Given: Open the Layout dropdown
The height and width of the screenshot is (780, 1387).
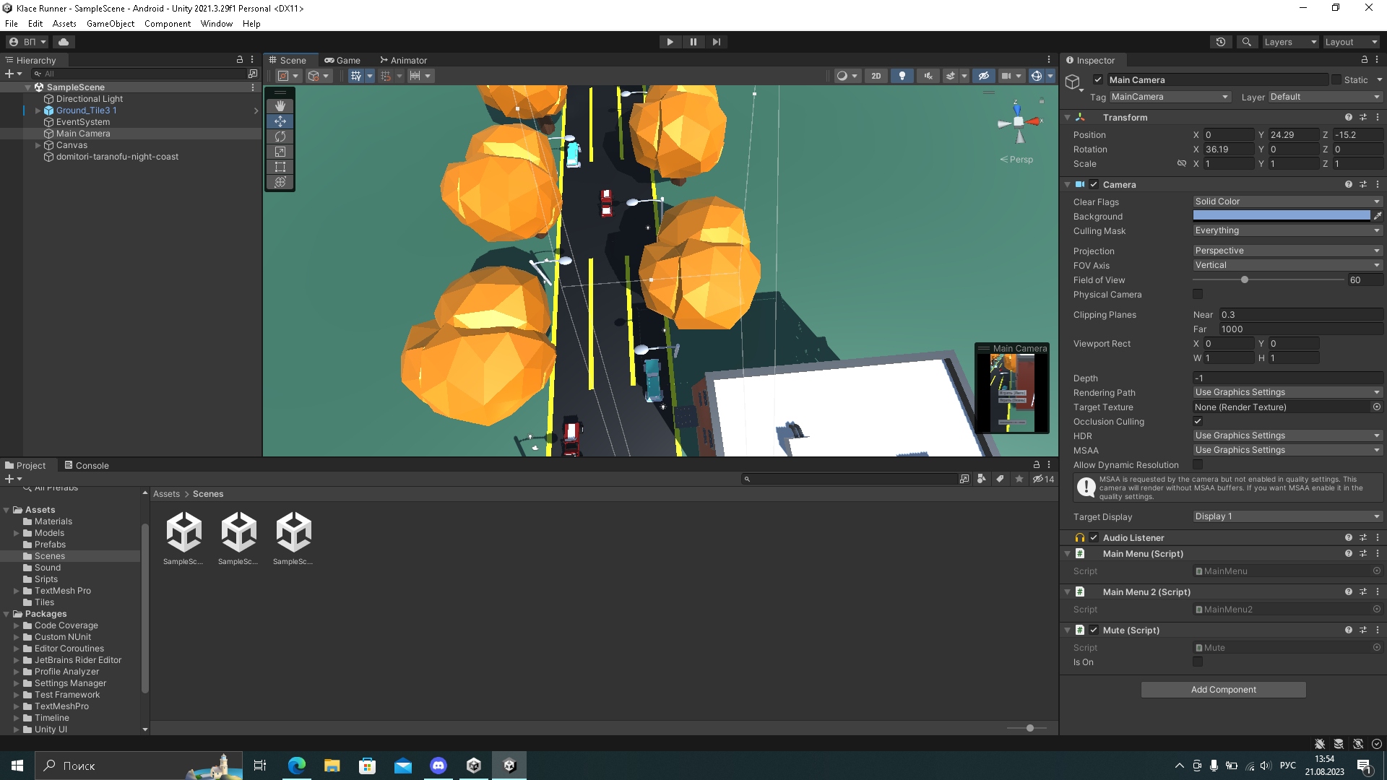Looking at the screenshot, I should tap(1351, 42).
